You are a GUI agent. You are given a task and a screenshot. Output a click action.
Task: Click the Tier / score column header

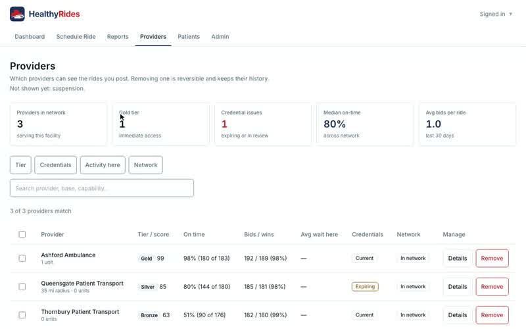(153, 234)
